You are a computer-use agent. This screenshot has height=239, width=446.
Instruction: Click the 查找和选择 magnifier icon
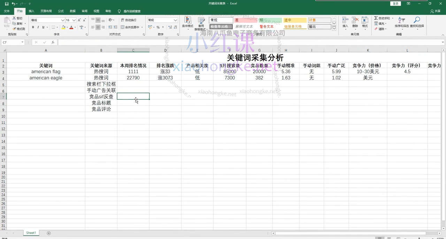tap(417, 20)
